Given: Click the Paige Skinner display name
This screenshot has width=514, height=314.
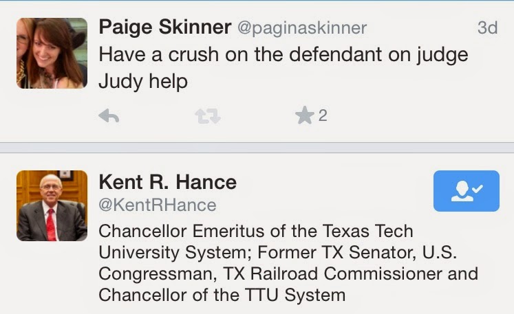Looking at the screenshot, I should [x=164, y=27].
